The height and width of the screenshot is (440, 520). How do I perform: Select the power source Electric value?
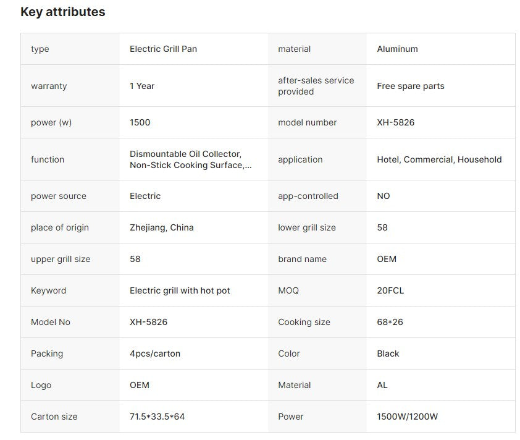pyautogui.click(x=145, y=196)
